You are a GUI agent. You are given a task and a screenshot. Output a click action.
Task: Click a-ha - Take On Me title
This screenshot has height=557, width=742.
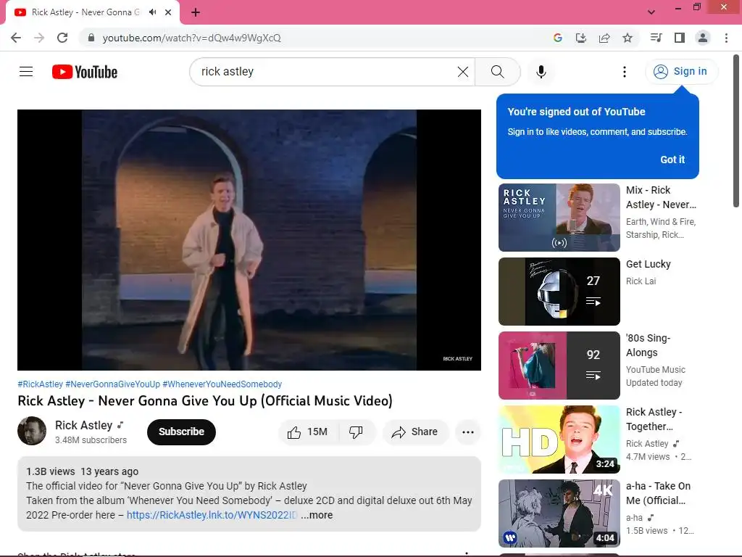(658, 493)
